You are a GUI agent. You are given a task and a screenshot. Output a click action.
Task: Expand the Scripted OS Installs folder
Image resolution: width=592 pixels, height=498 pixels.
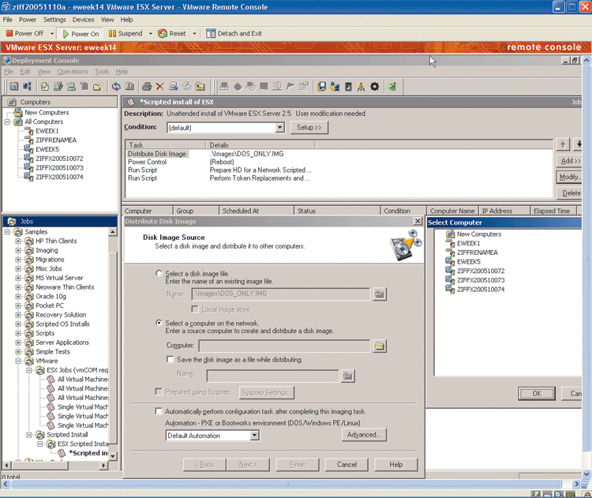point(17,324)
